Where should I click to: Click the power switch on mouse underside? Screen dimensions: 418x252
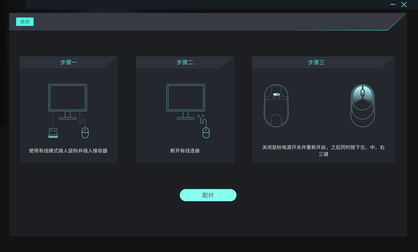coord(276,95)
